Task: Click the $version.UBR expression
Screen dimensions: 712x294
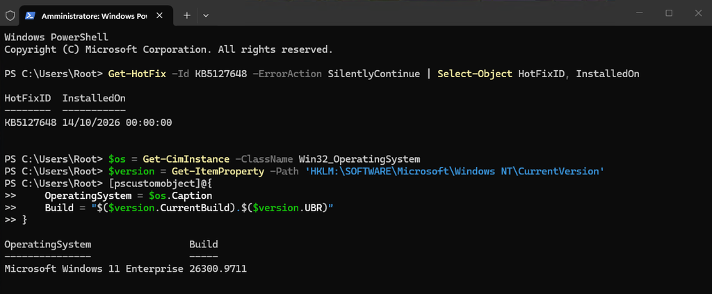Action: (x=288, y=209)
